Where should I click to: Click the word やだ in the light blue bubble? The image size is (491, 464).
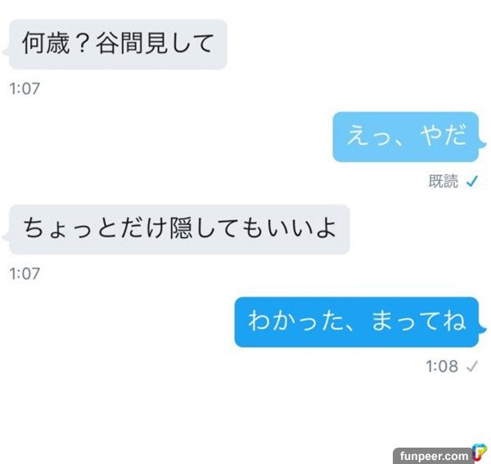pyautogui.click(x=443, y=136)
